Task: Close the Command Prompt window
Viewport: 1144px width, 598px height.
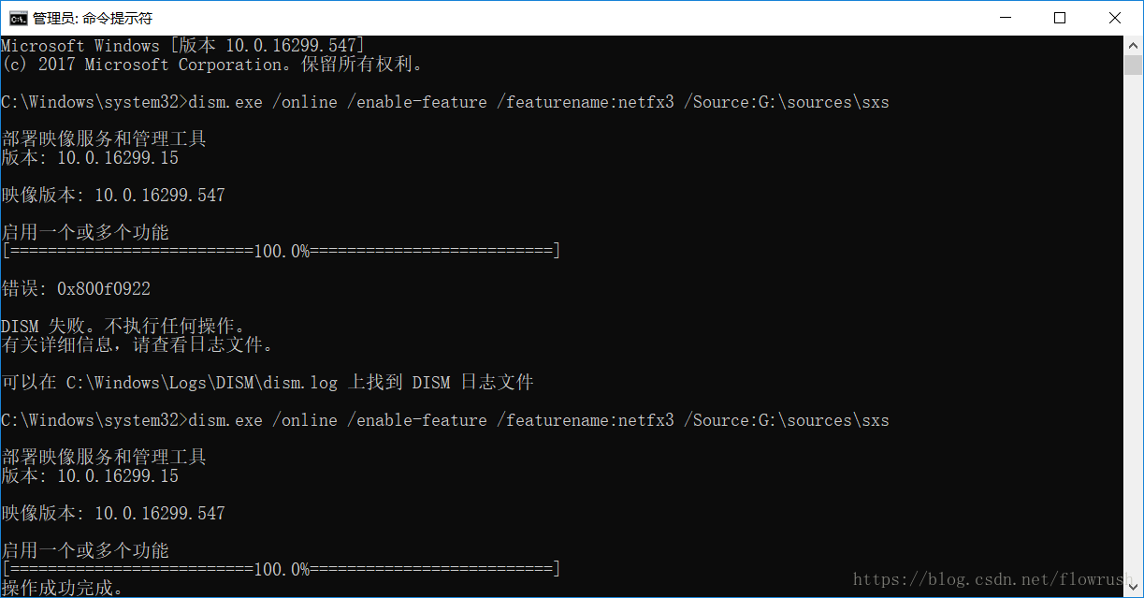Action: tap(1114, 18)
